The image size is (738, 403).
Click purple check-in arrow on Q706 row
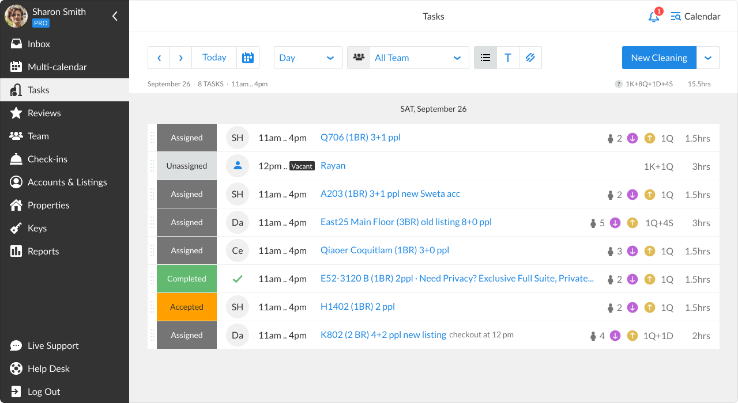click(x=632, y=138)
